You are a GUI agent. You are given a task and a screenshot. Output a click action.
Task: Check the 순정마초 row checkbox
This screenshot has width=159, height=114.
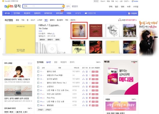pyautogui.click(x=38, y=87)
